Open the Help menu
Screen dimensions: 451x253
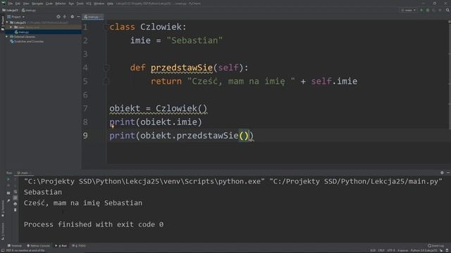pyautogui.click(x=110, y=4)
